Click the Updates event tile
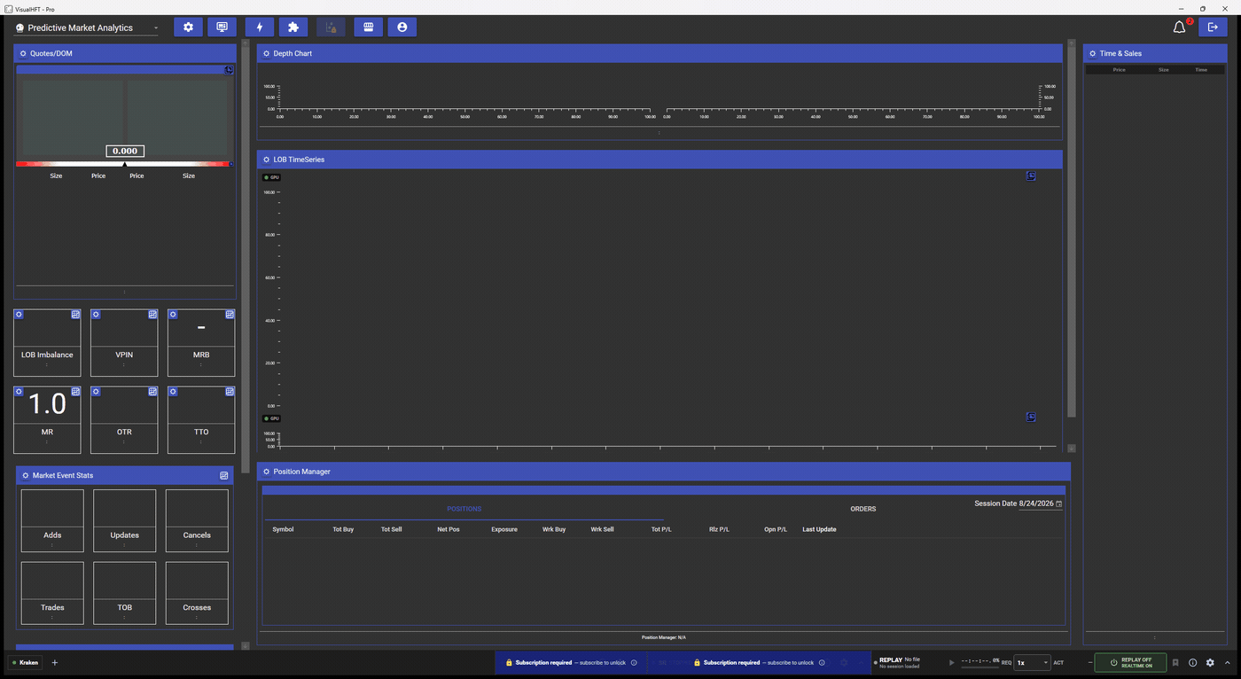Image resolution: width=1241 pixels, height=679 pixels. [124, 521]
